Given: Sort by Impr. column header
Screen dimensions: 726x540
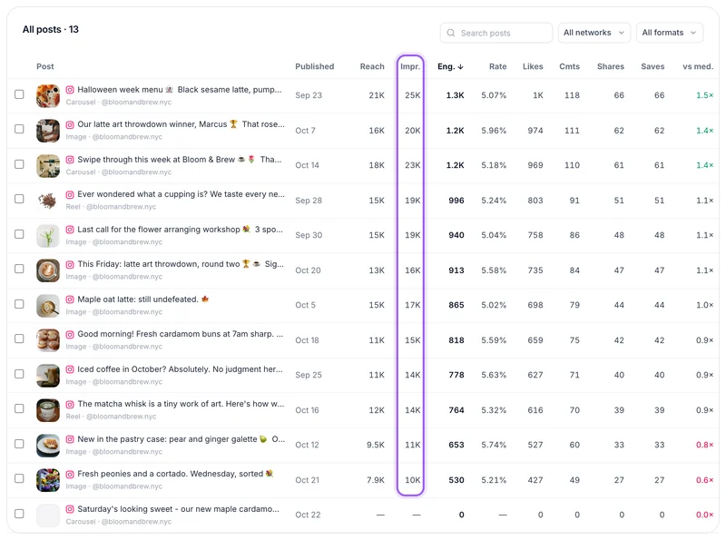Looking at the screenshot, I should [x=410, y=66].
